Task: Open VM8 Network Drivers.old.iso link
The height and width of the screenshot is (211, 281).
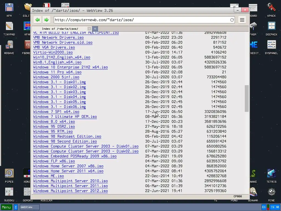Action: (x=63, y=43)
